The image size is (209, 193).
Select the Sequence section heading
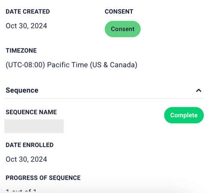(x=22, y=90)
